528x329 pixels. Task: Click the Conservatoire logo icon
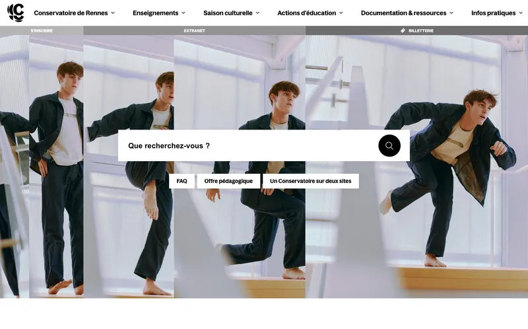coord(16,13)
